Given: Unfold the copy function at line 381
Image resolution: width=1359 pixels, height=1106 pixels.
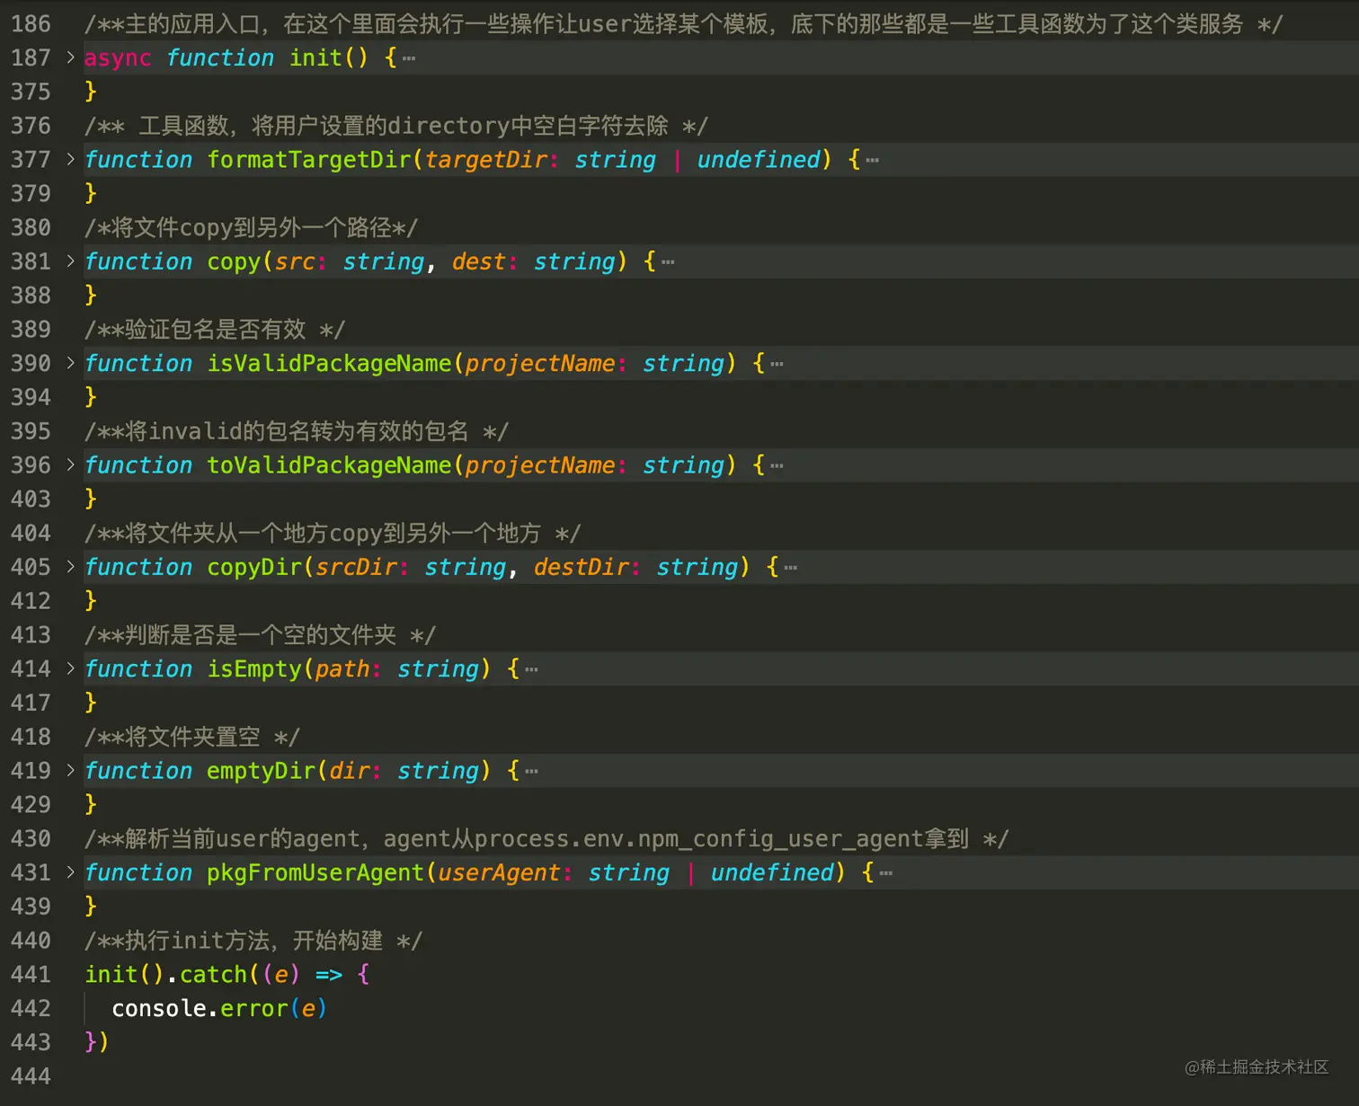Looking at the screenshot, I should tap(70, 261).
